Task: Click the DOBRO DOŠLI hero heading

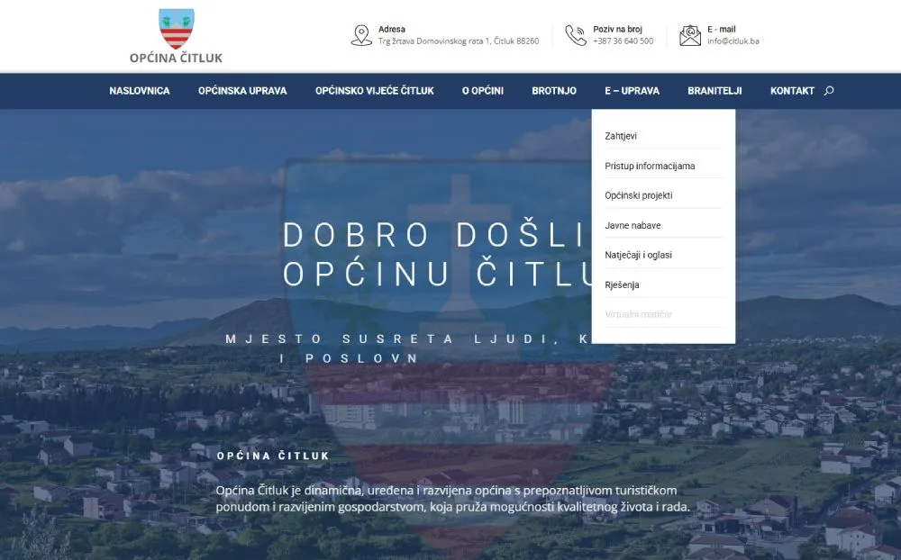Action: click(x=437, y=255)
